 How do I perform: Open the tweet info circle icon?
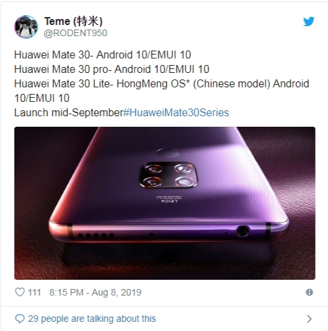pos(309,292)
